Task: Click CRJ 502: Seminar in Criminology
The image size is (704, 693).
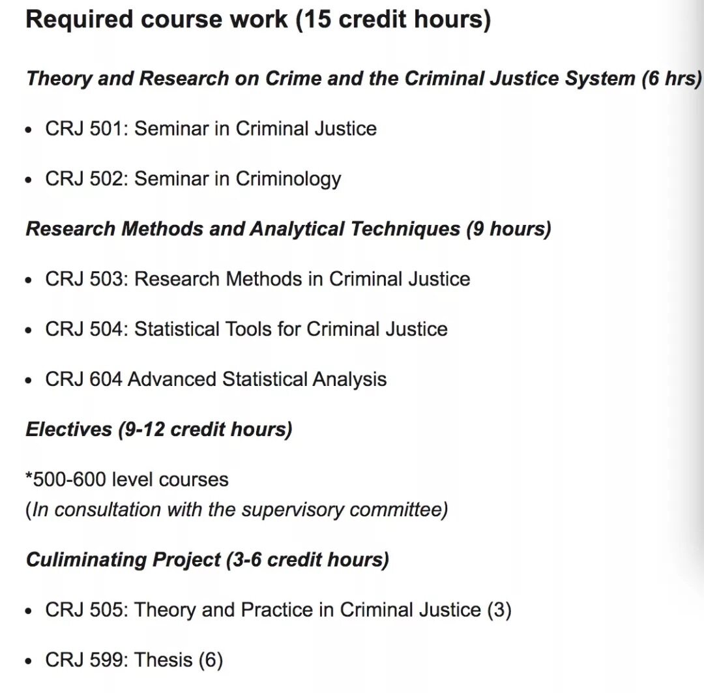Action: tap(193, 179)
